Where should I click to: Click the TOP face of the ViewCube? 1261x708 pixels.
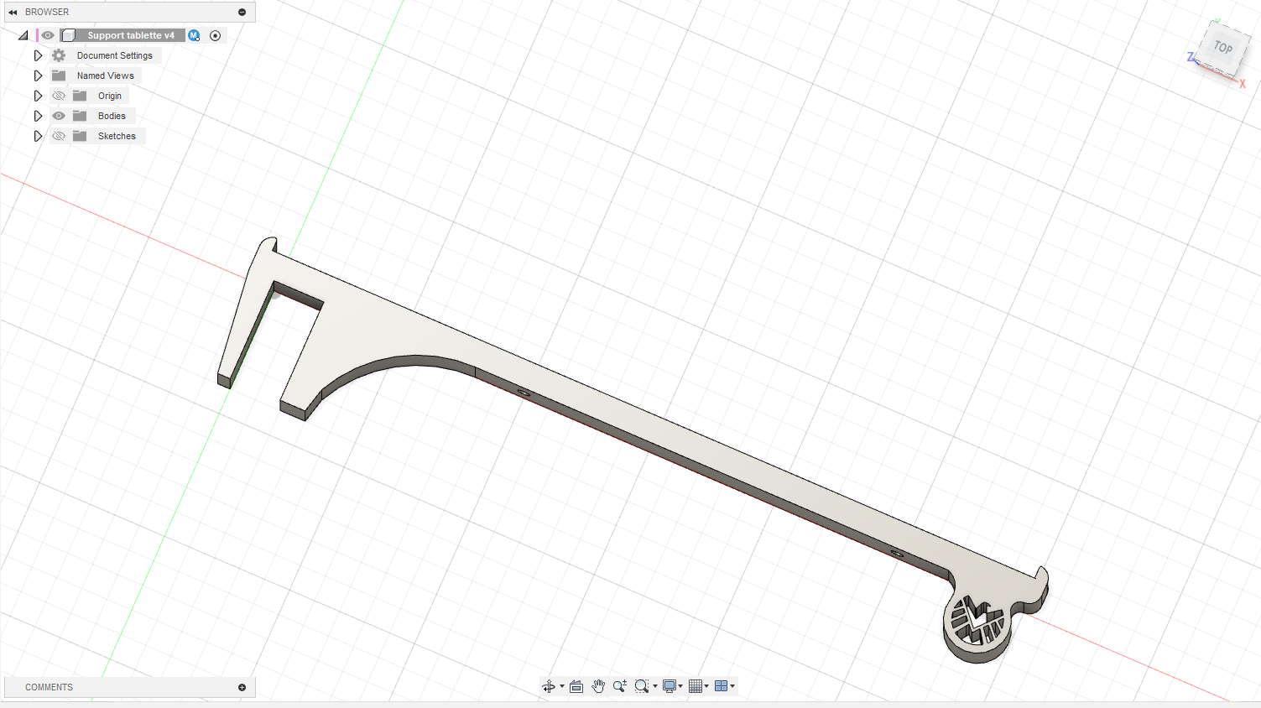[x=1222, y=49]
